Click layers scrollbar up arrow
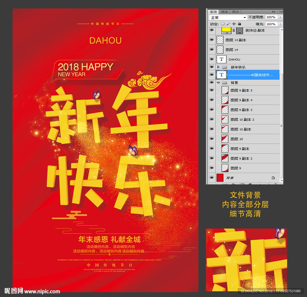 click(x=282, y=30)
